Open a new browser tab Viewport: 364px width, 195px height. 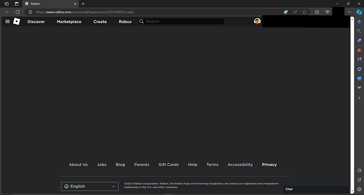point(83,4)
